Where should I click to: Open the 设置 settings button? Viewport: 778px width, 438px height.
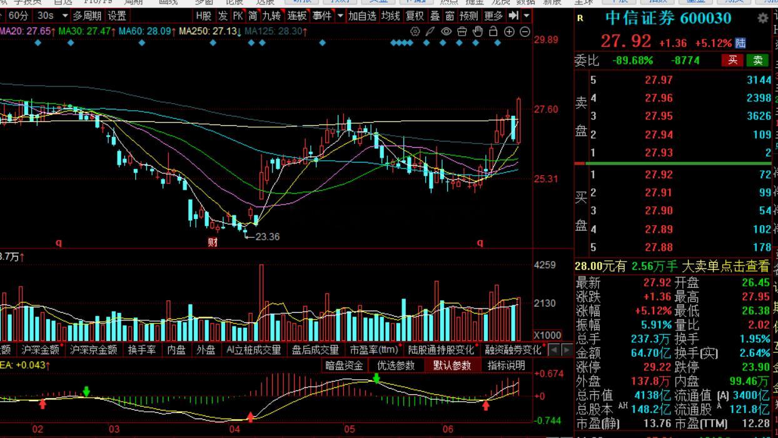117,16
